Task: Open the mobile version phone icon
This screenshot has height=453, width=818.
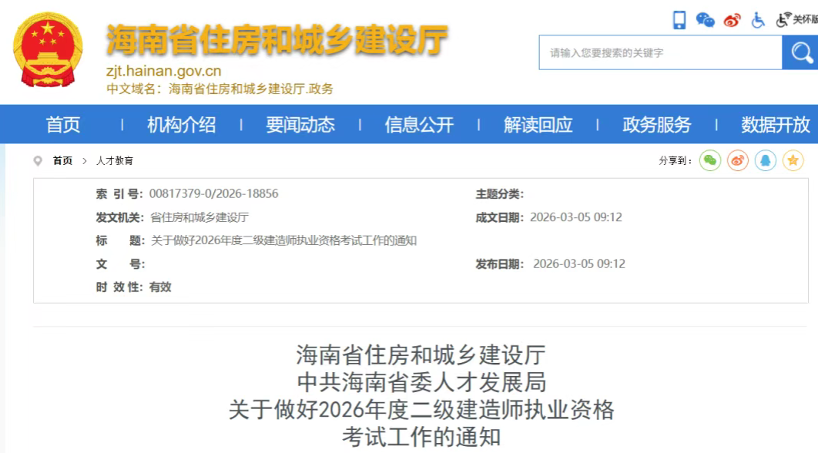Action: (679, 20)
